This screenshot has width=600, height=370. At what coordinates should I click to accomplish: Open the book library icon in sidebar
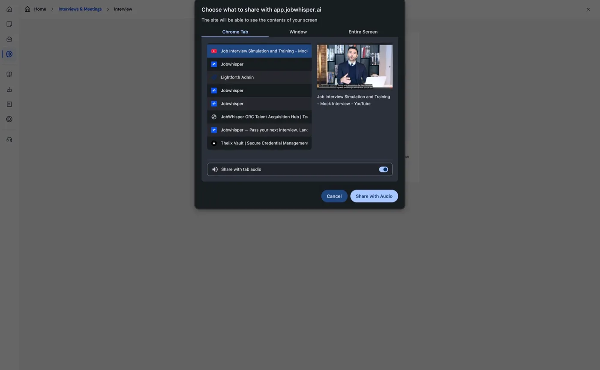(9, 74)
